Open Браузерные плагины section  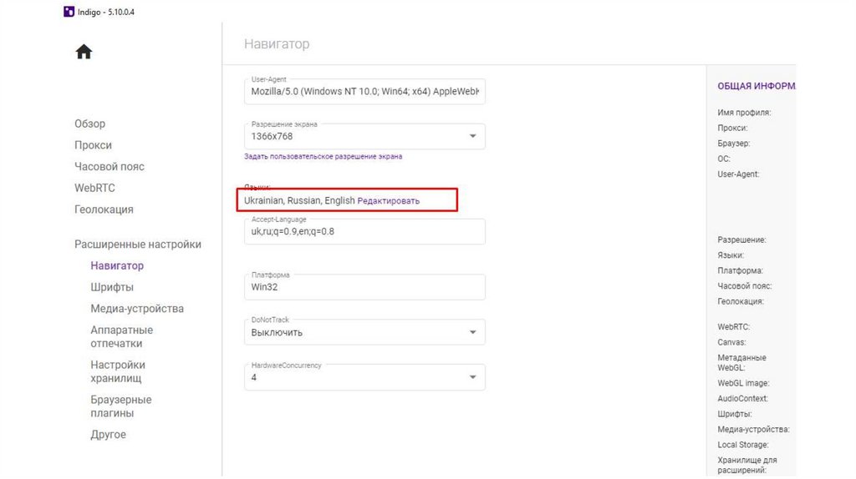pyautogui.click(x=120, y=406)
